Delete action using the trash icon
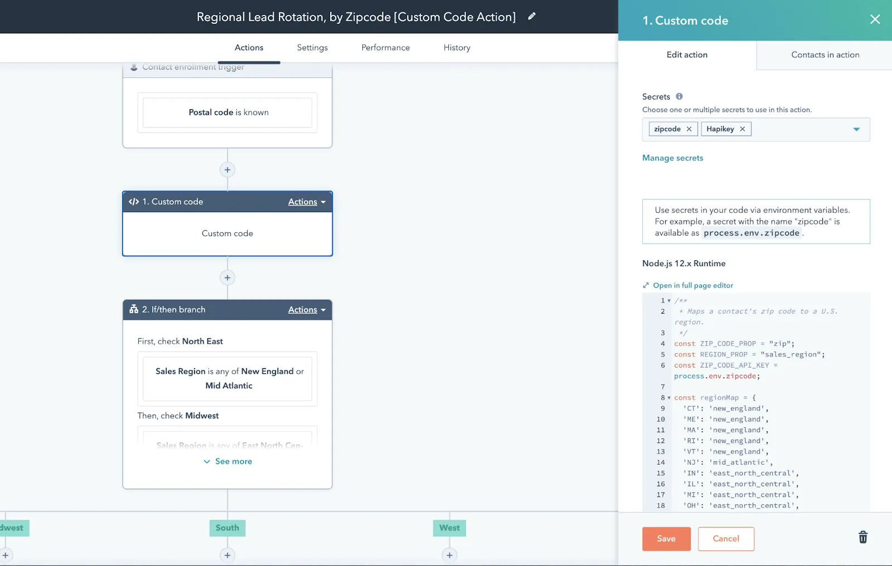The height and width of the screenshot is (566, 892). click(x=862, y=538)
